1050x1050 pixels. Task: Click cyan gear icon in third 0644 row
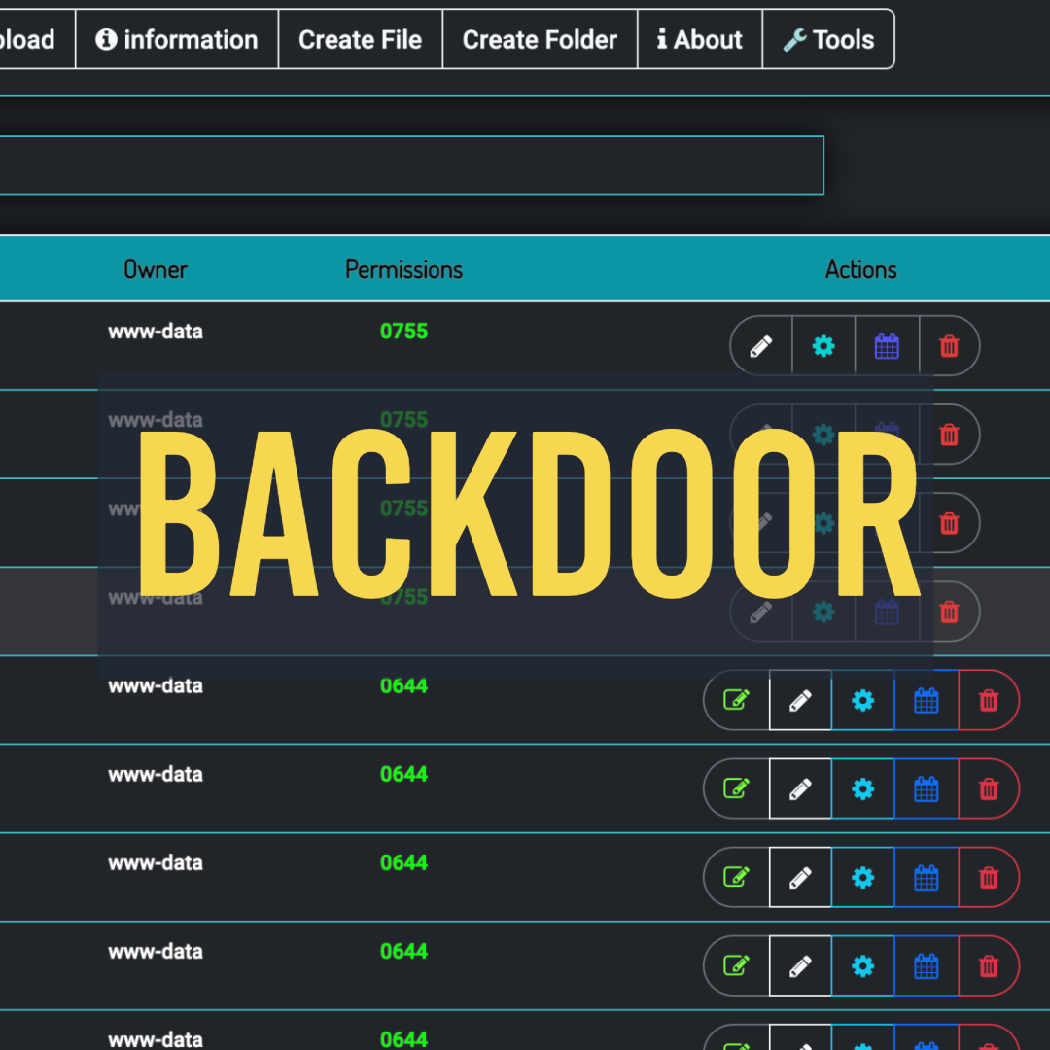[863, 877]
